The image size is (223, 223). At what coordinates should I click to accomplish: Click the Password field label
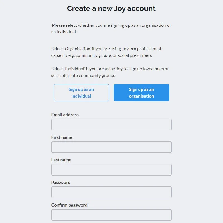(61, 183)
